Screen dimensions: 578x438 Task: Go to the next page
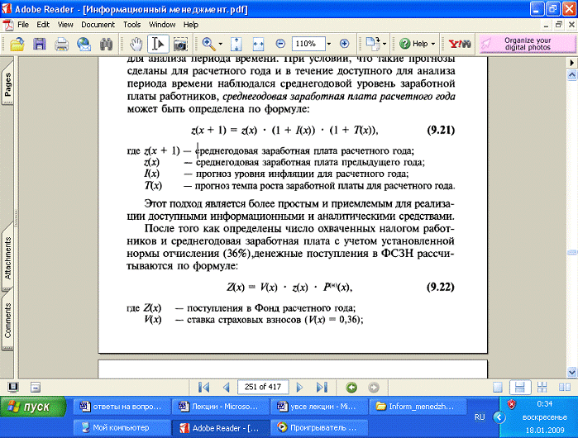click(299, 387)
